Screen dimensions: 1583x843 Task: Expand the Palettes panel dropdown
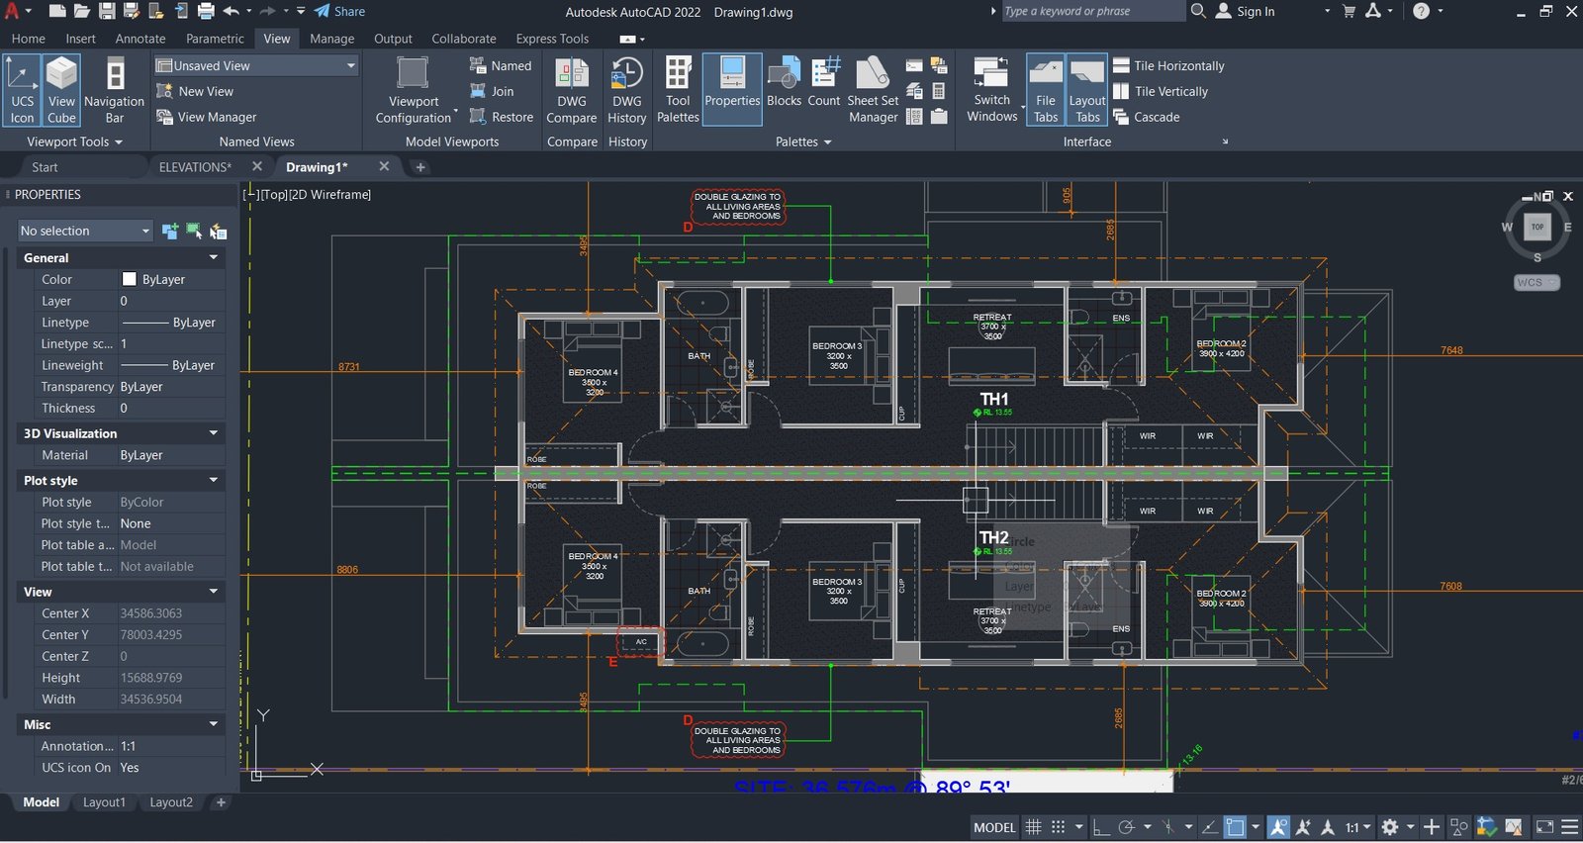803,141
